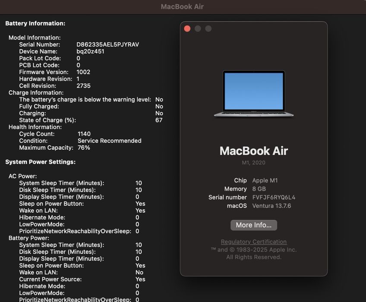Image resolution: width=366 pixels, height=302 pixels.
Task: Click the MacBook Air laptop image
Action: [x=254, y=94]
